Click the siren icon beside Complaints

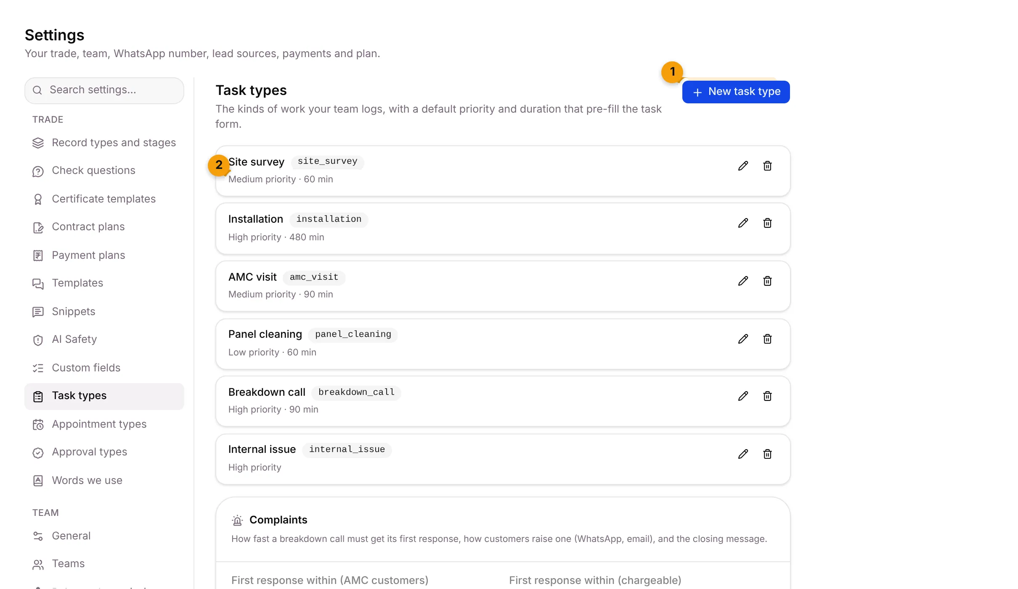(237, 521)
